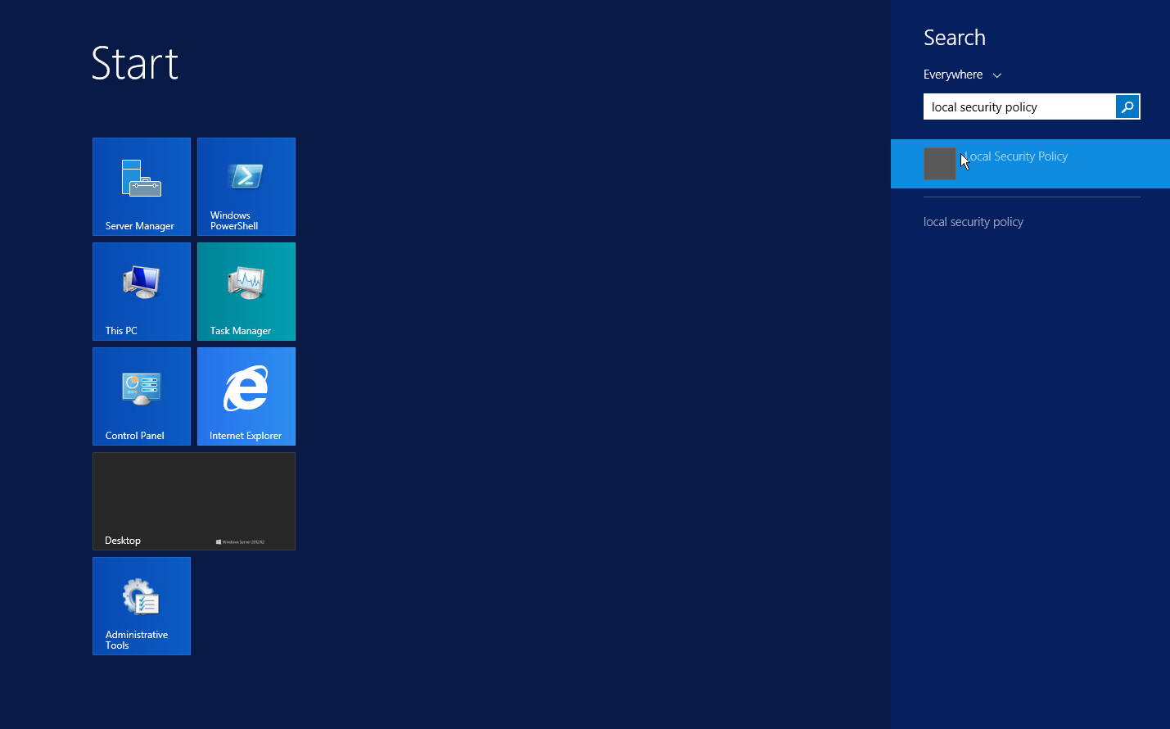Click the Search pane heading
Screen dimensions: 1170x729
click(955, 38)
